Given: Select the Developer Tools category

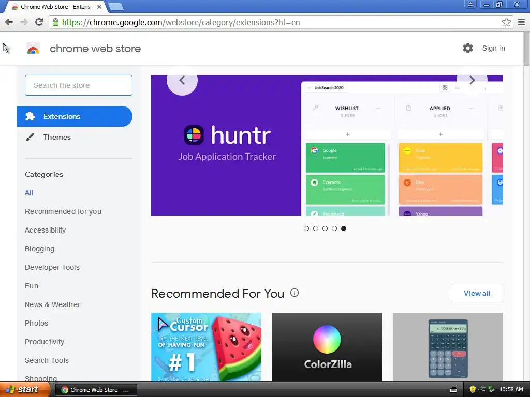Looking at the screenshot, I should pos(52,267).
